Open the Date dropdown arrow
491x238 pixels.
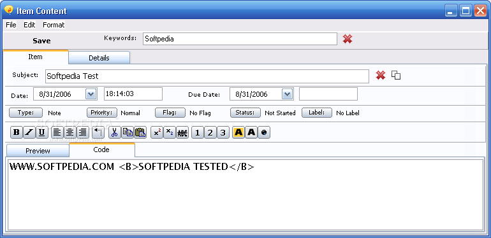[91, 94]
